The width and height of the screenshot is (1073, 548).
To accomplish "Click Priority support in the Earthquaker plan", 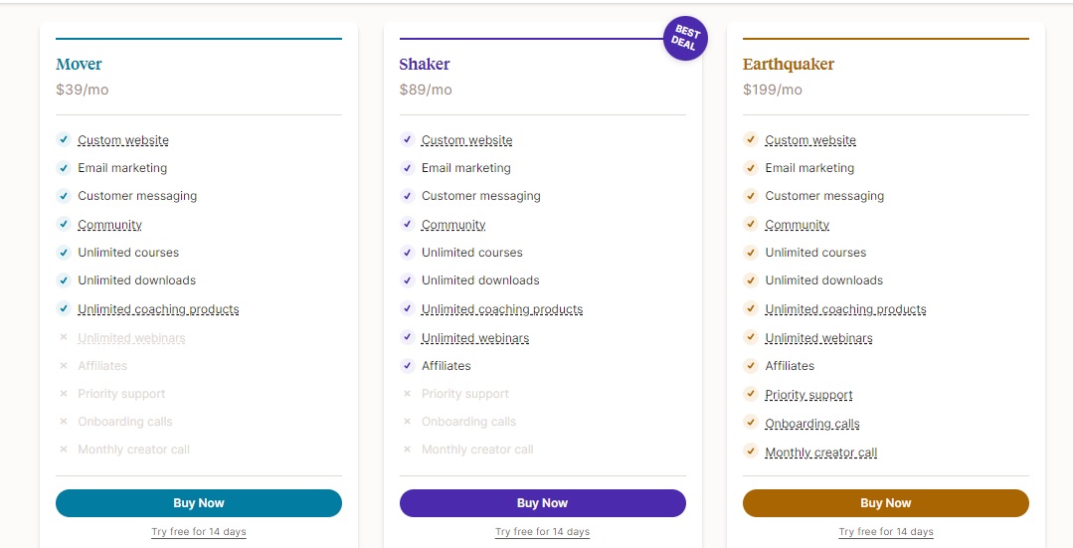I will [x=808, y=395].
